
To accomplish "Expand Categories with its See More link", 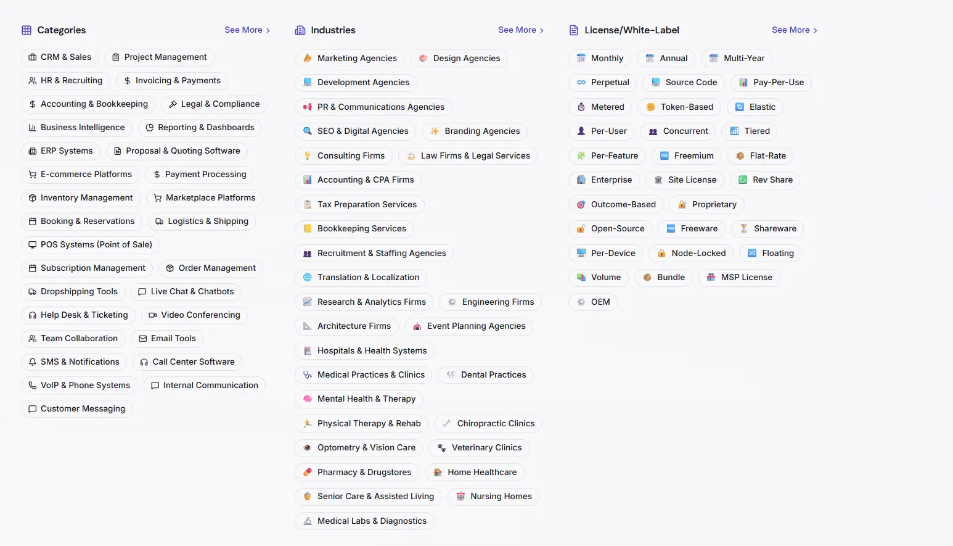I will (247, 30).
